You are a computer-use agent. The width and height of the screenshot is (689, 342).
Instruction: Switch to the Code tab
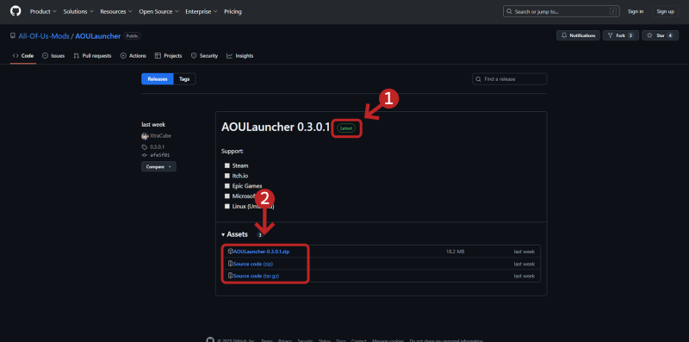pyautogui.click(x=23, y=56)
